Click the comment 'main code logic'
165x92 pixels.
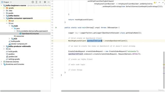click(x=77, y=65)
